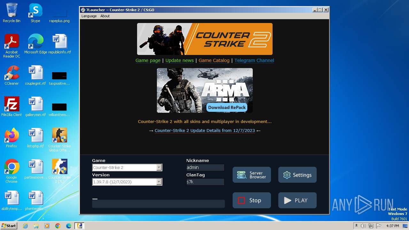Open Recycle Bin desktop icon

(12, 13)
